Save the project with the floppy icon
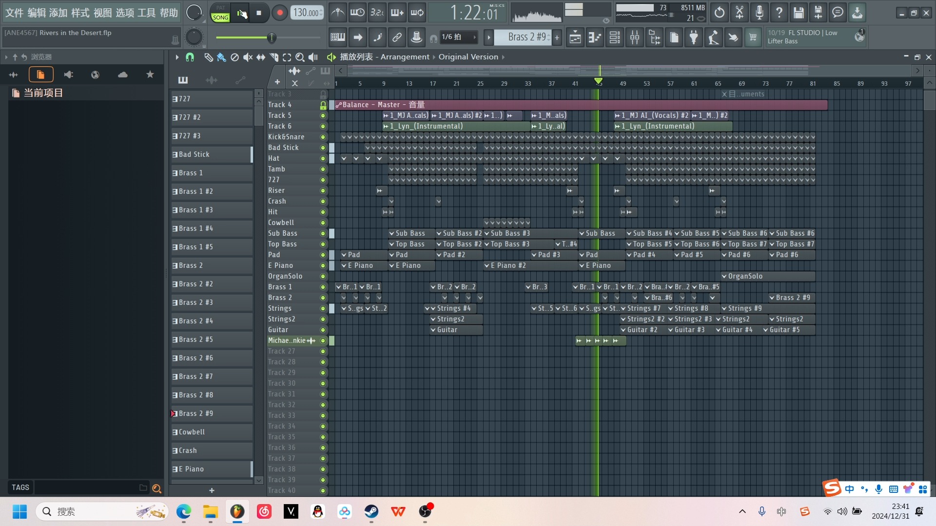This screenshot has height=526, width=936. (799, 13)
